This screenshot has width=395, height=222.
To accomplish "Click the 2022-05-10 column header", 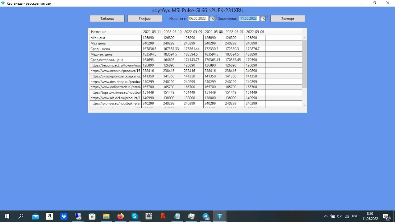I will (x=173, y=32).
